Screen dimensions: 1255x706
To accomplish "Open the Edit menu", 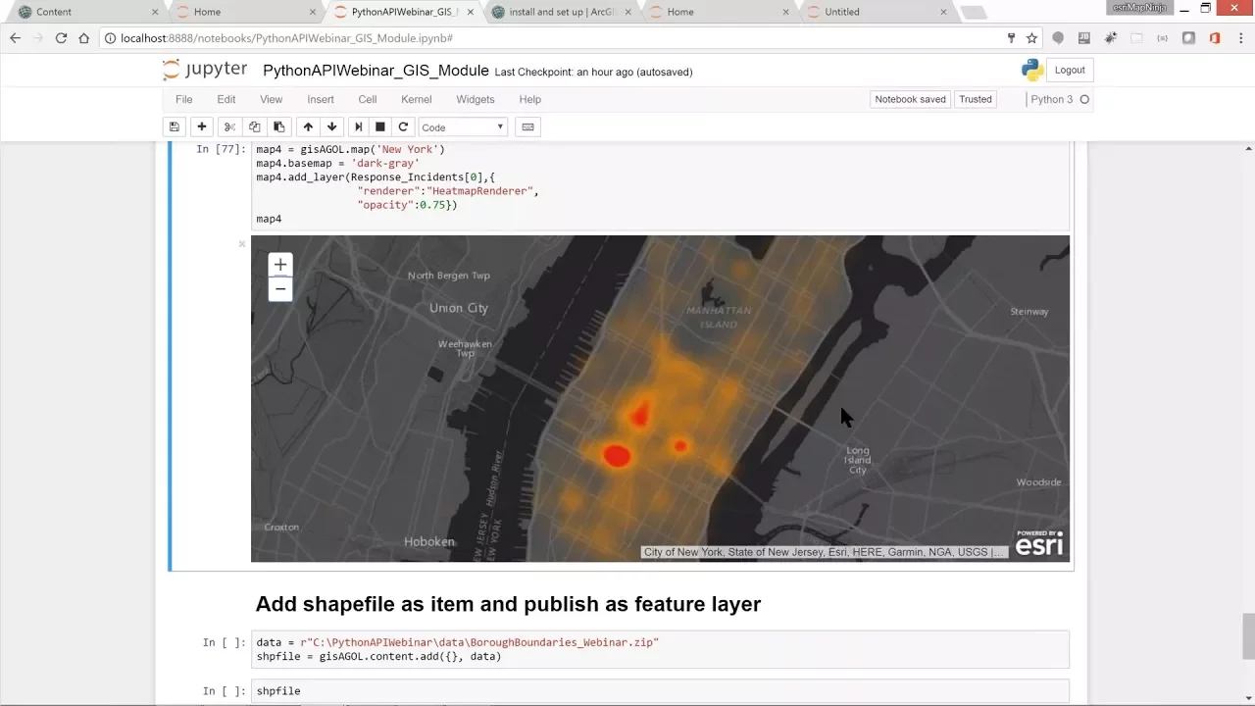I will point(226,99).
